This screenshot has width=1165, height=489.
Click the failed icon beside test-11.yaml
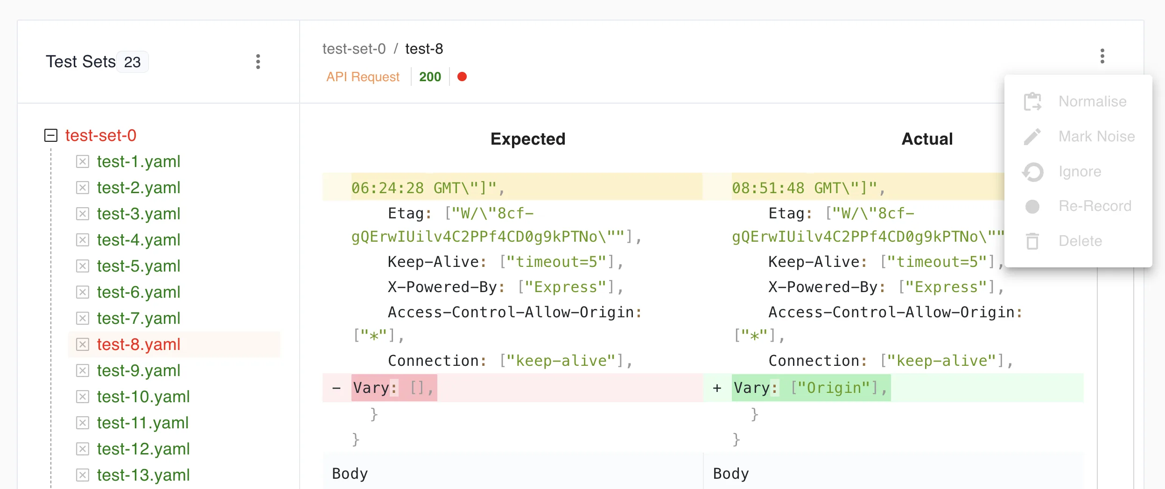point(83,423)
